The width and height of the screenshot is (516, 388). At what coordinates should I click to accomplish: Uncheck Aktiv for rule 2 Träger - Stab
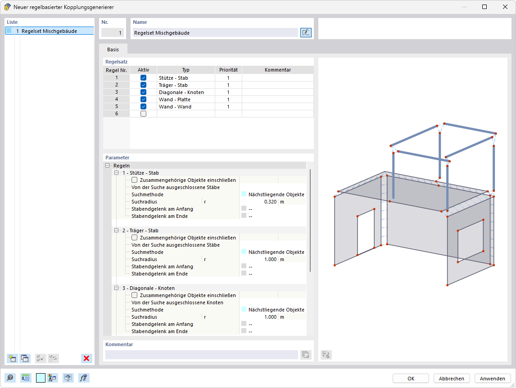(143, 85)
